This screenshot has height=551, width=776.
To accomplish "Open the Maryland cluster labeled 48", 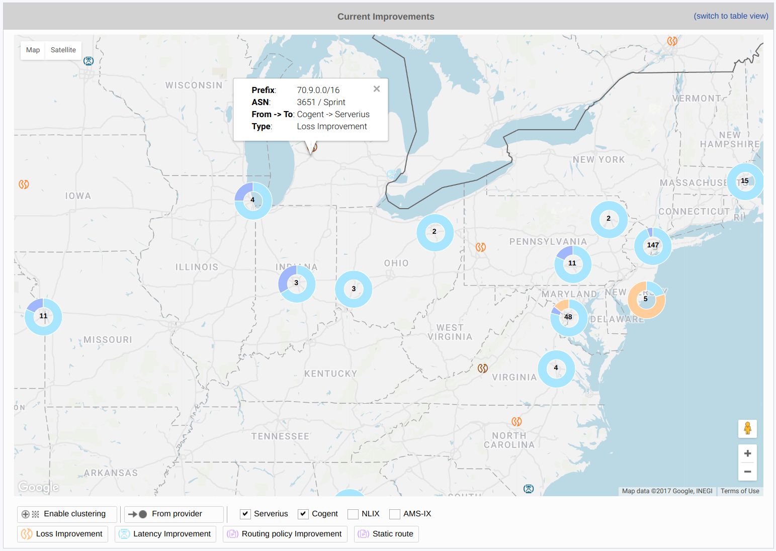I will [x=569, y=318].
